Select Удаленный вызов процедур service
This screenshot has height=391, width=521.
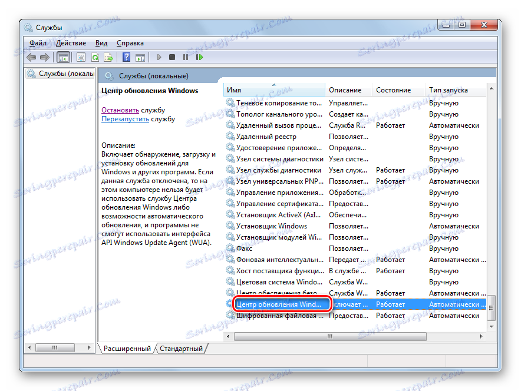355,125
